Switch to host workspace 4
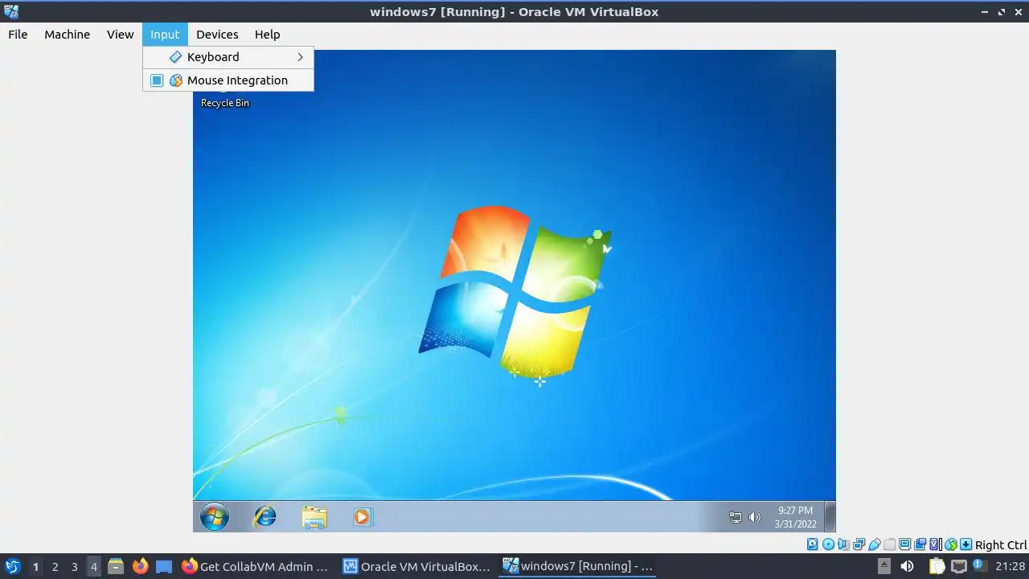Screen dimensions: 1029x579 93,566
